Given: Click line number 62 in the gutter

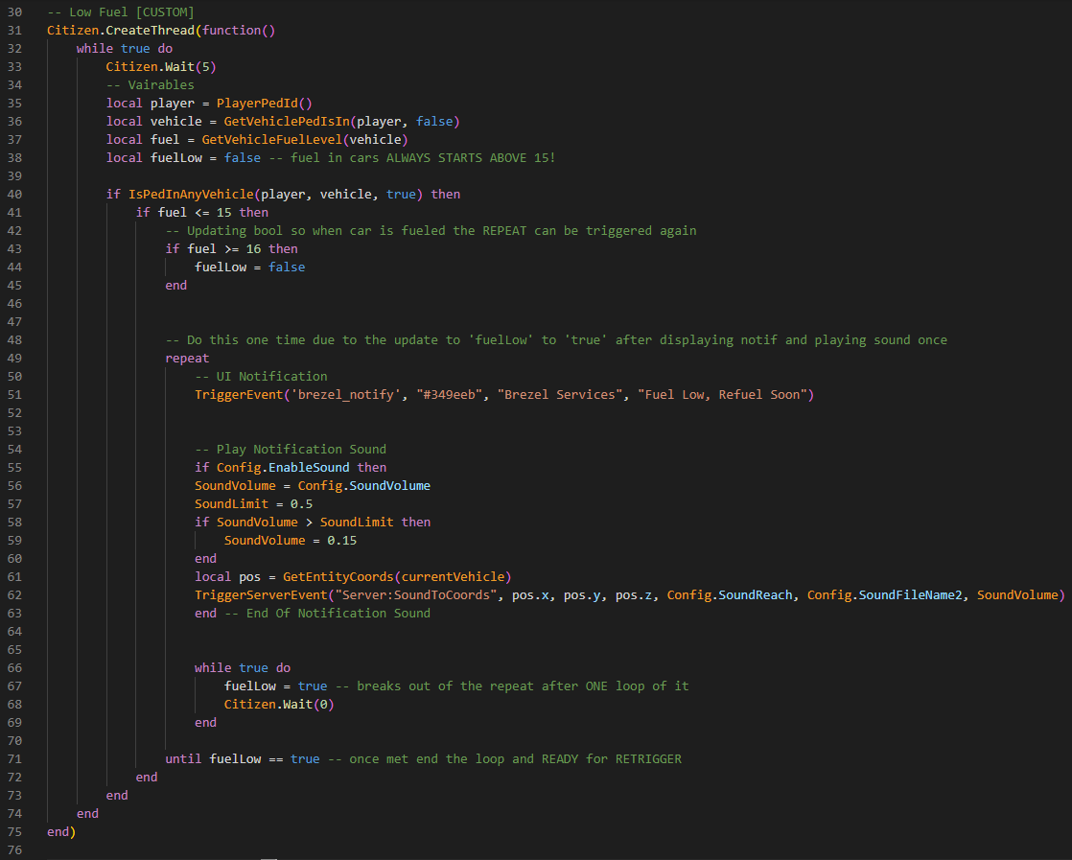Looking at the screenshot, I should coord(14,595).
